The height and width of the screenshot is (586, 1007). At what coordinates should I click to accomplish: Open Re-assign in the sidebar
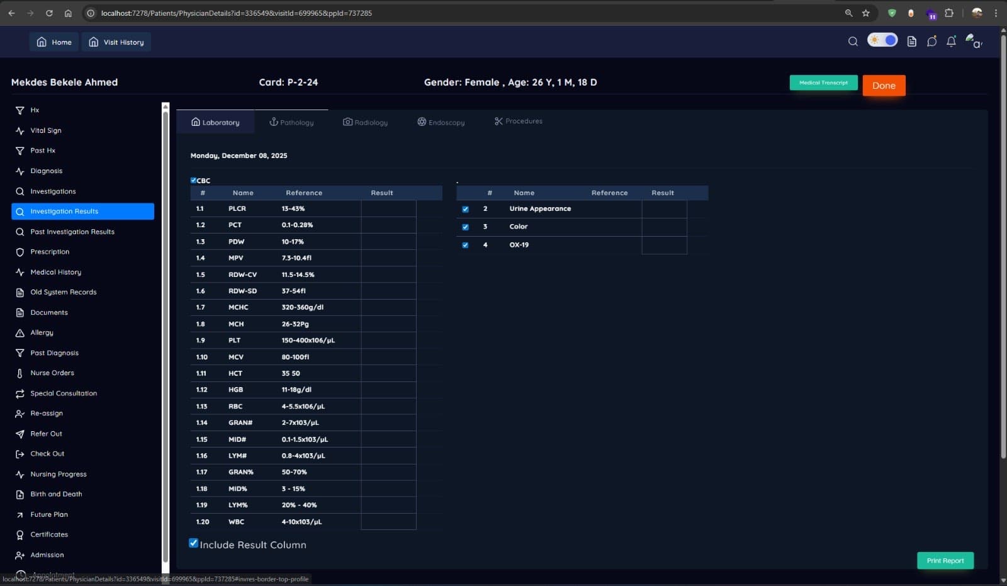(82, 414)
